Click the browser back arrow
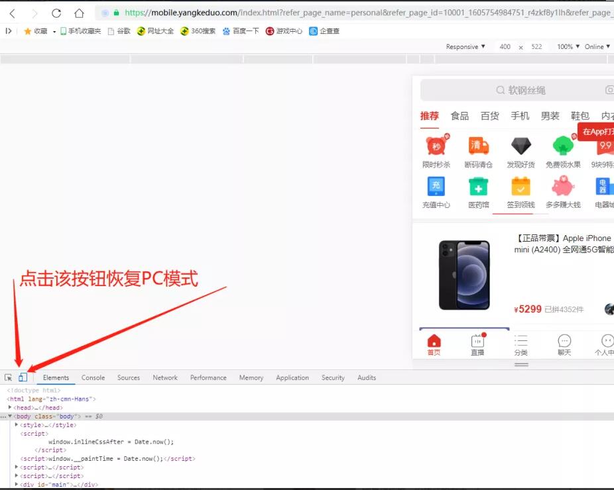The height and width of the screenshot is (490, 614). (x=12, y=13)
